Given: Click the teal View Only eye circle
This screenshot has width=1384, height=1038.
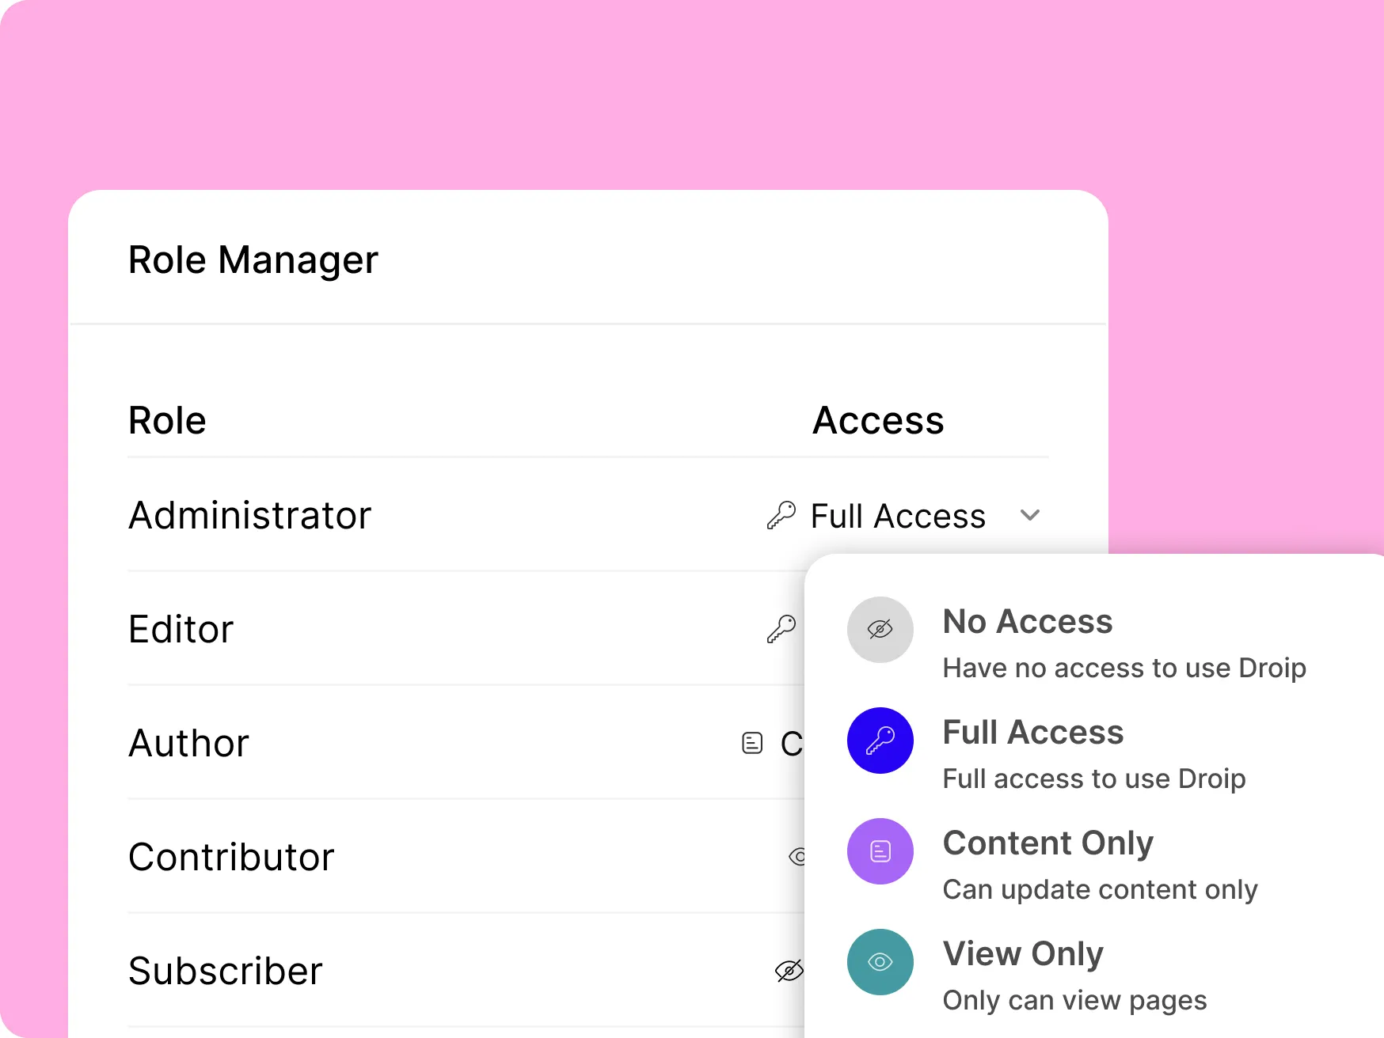Looking at the screenshot, I should tap(880, 962).
